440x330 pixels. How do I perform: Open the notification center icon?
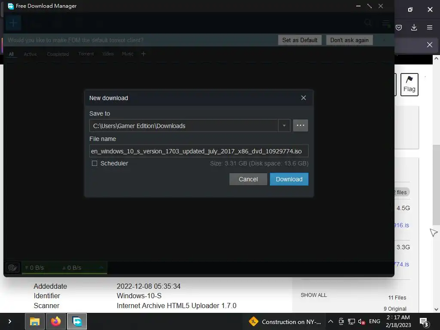424,321
